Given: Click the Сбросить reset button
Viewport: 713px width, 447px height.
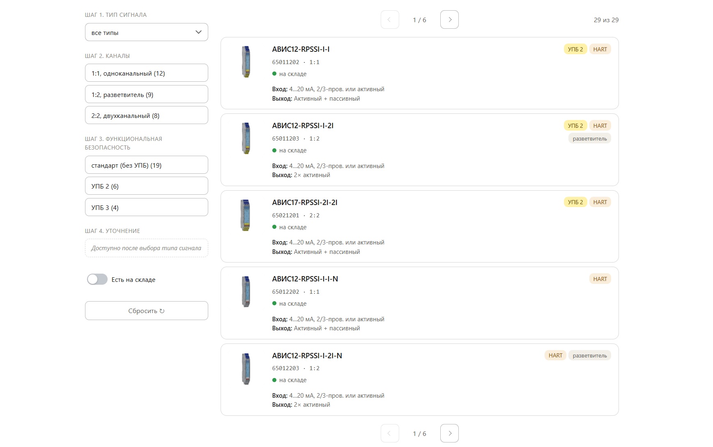Looking at the screenshot, I should click(x=147, y=311).
